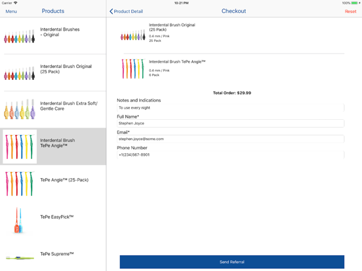This screenshot has height=271, width=362.
Task: Select TePe Supreme product
Action: coord(53,255)
